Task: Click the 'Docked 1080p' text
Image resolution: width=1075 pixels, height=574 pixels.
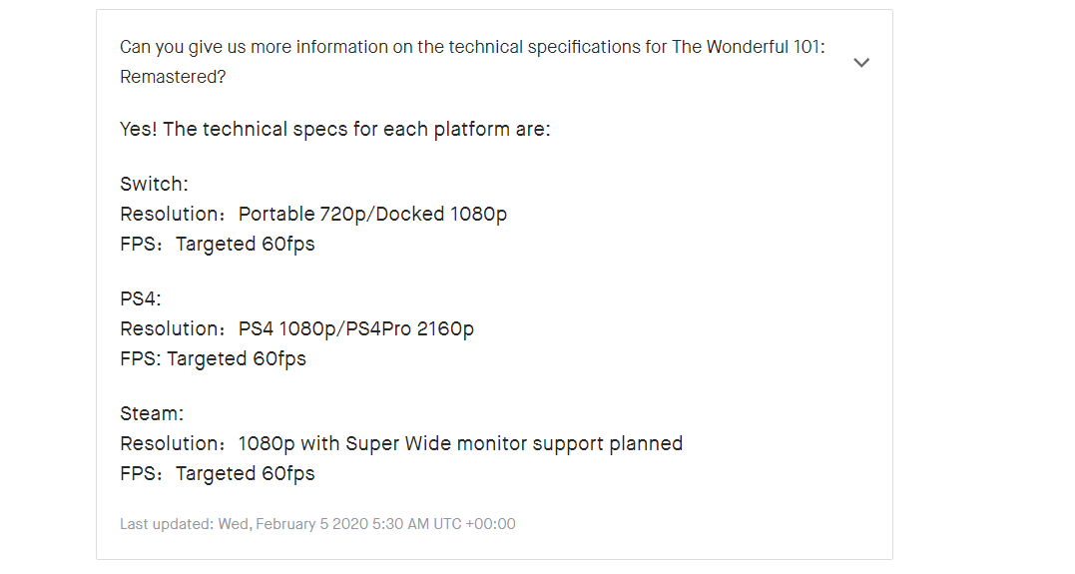Action: click(x=441, y=214)
